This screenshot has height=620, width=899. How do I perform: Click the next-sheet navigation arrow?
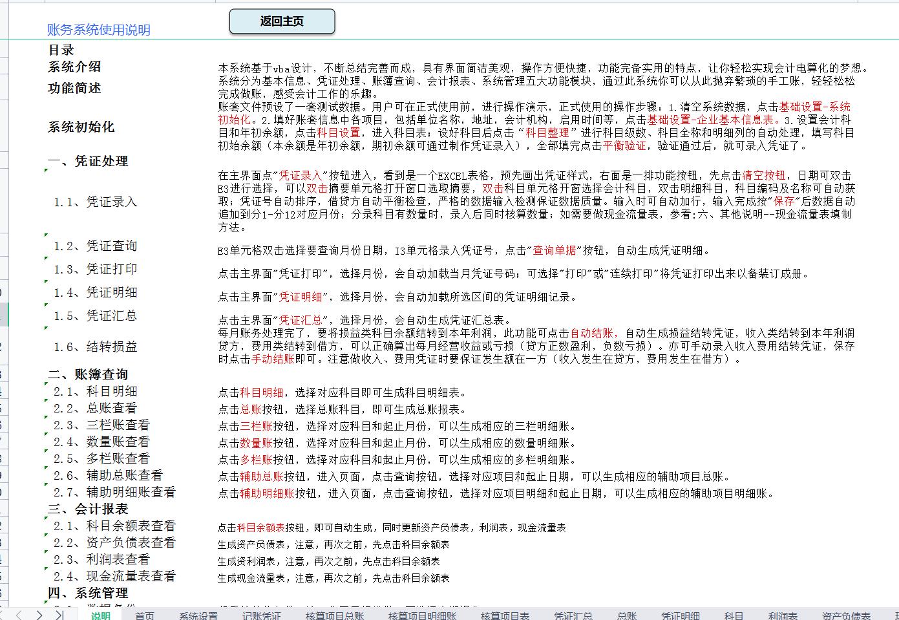(39, 615)
